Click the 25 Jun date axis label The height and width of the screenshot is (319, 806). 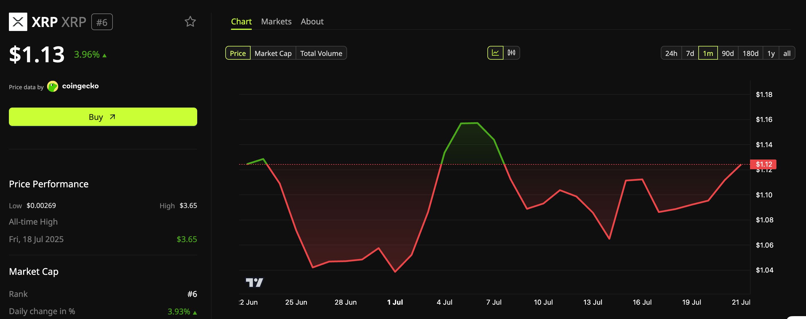pyautogui.click(x=296, y=302)
